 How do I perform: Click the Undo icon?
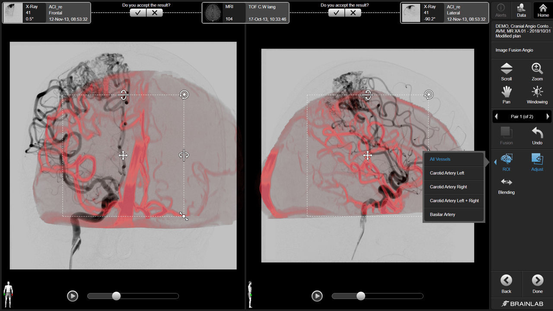tap(537, 136)
